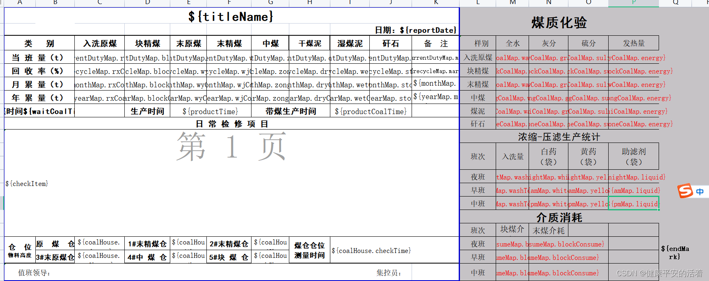Click the 浓缩-压滤生产统计 section title

click(x=559, y=137)
